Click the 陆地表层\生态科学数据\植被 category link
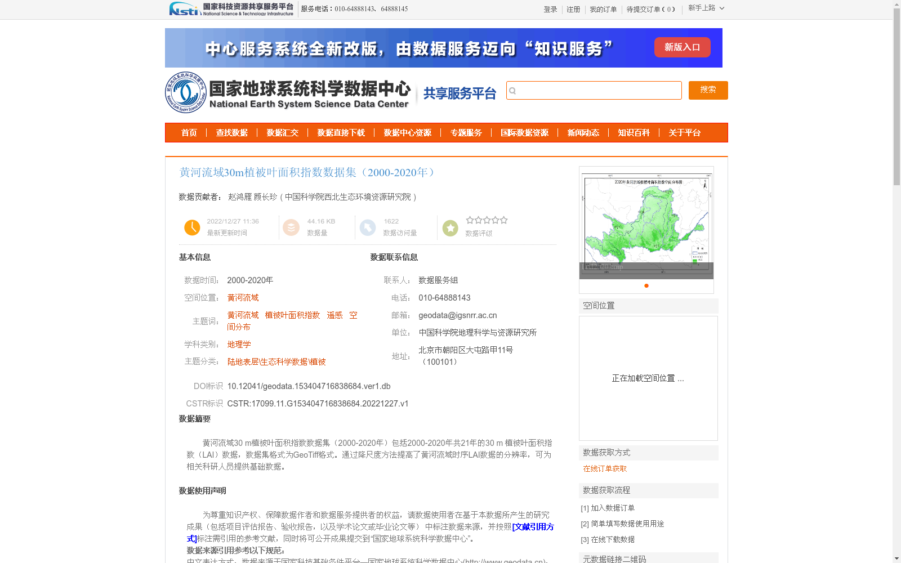Image resolution: width=901 pixels, height=563 pixels. (x=276, y=362)
